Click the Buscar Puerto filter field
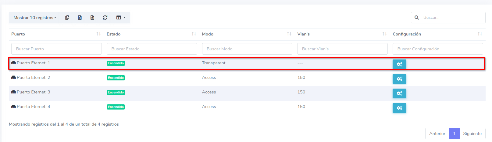This screenshot has height=142, width=492. pos(56,49)
